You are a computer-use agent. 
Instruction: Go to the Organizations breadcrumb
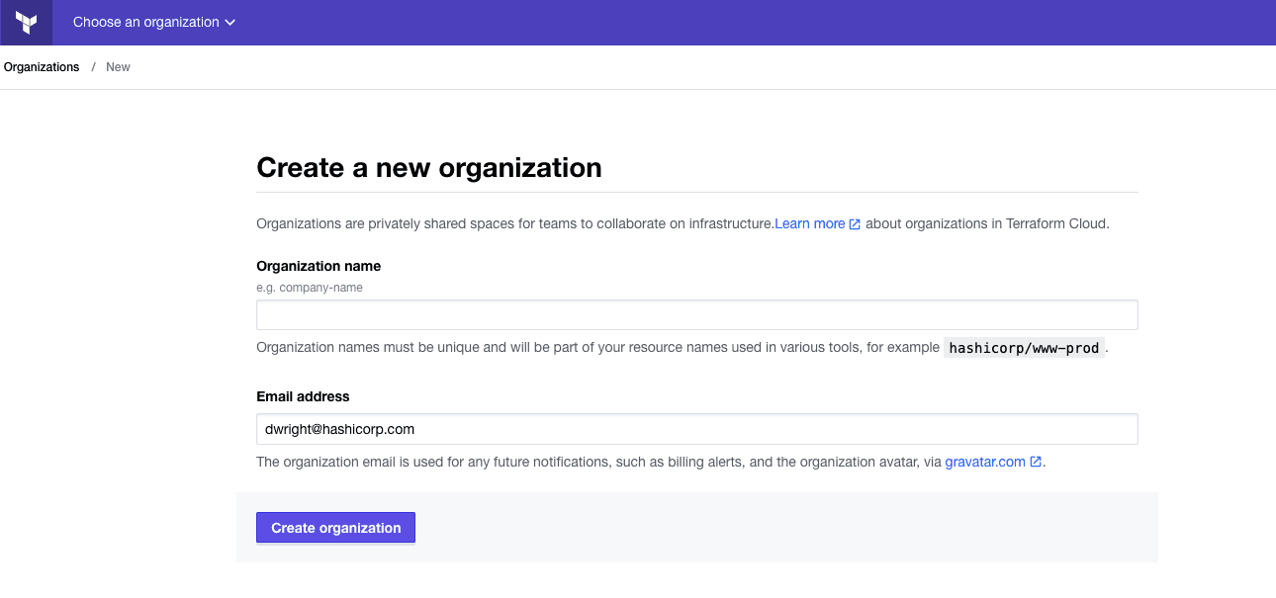[42, 67]
